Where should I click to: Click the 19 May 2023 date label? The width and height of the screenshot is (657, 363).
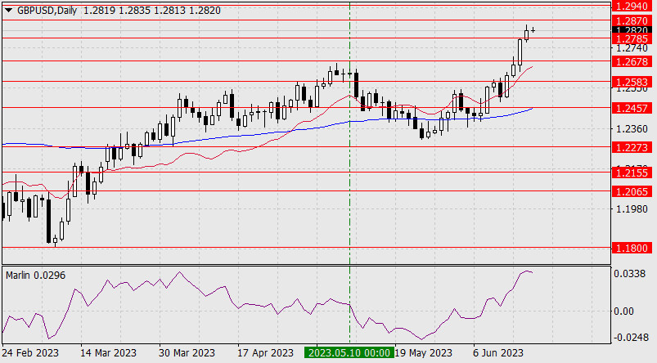(x=423, y=353)
